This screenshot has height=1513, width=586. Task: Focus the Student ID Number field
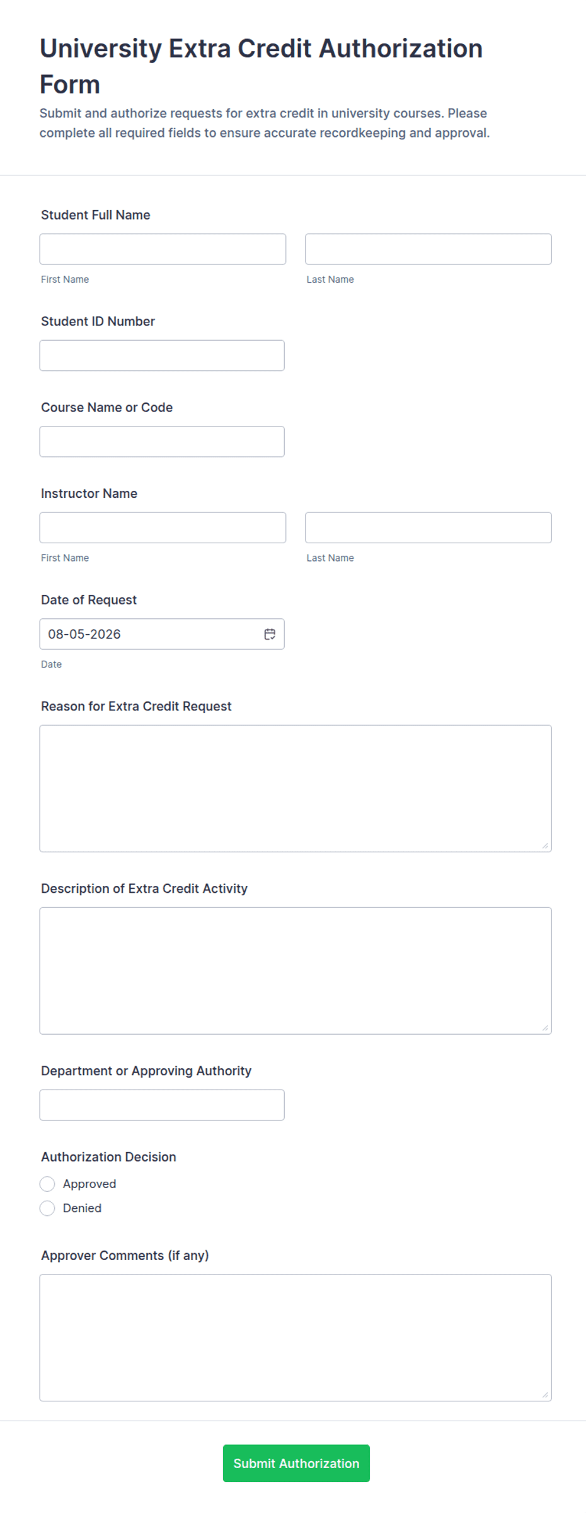pyautogui.click(x=162, y=355)
